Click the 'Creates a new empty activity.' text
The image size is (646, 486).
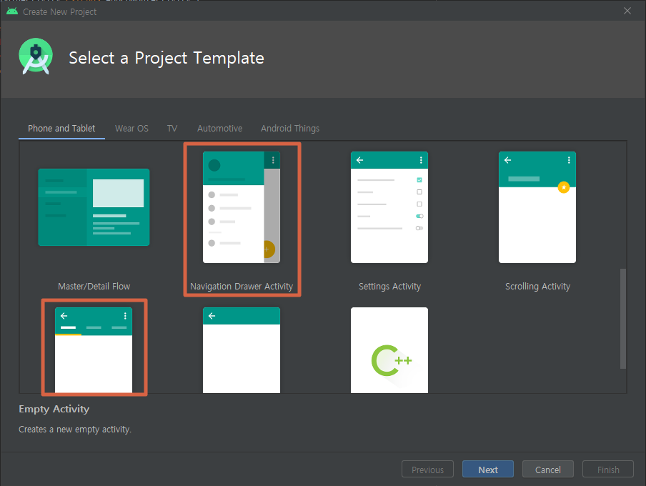75,429
